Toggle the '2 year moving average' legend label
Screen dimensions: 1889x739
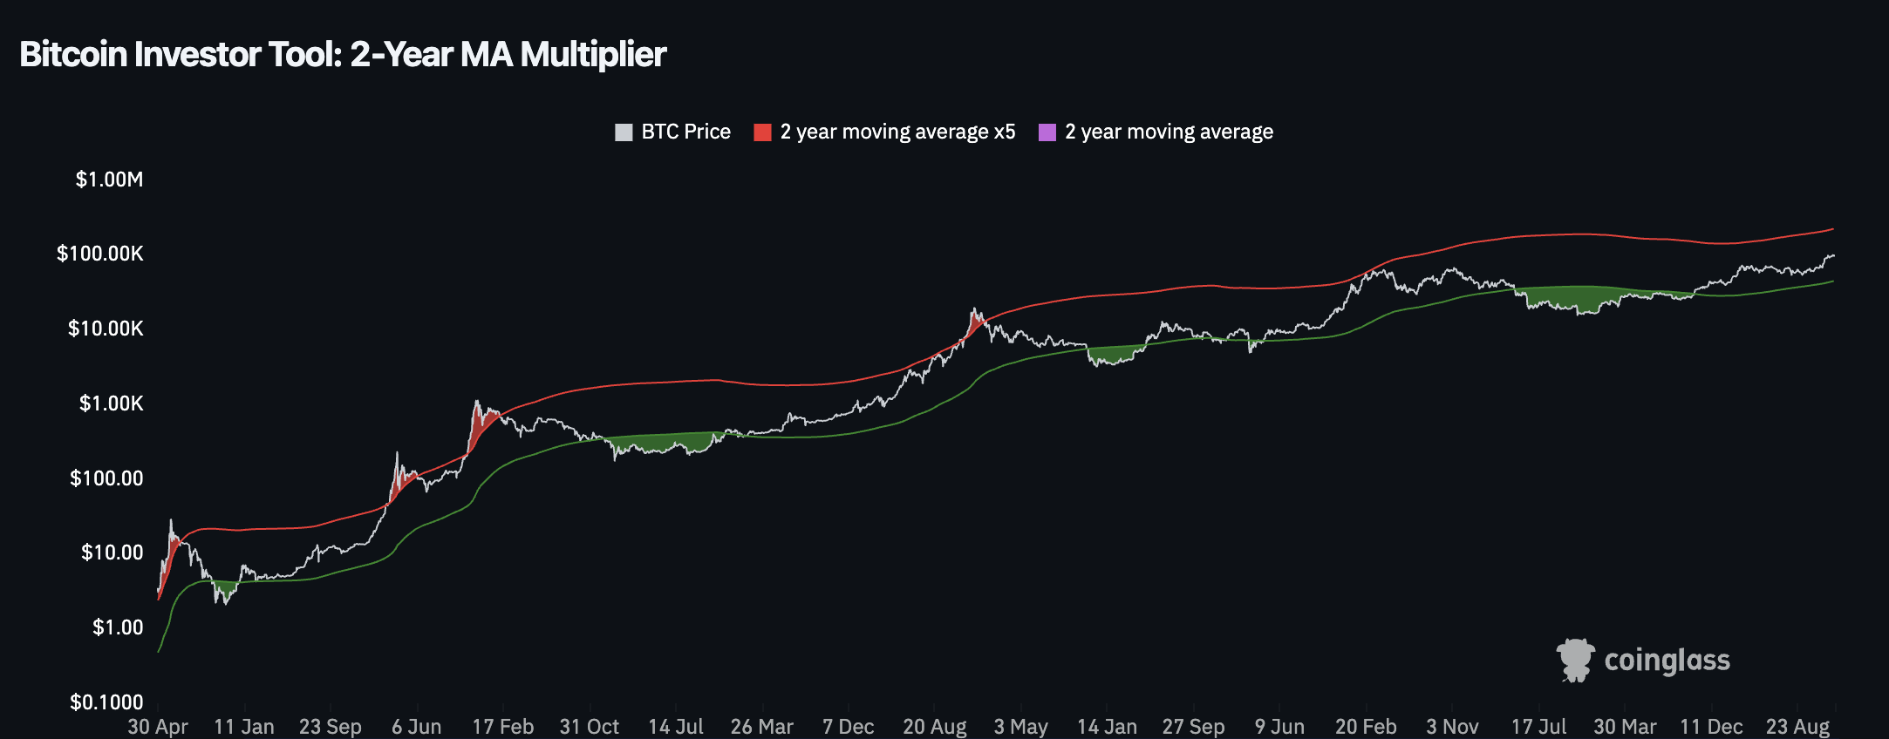point(1169,132)
